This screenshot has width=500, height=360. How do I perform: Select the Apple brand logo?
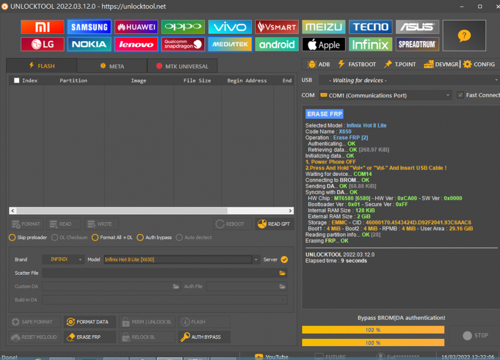[x=324, y=44]
